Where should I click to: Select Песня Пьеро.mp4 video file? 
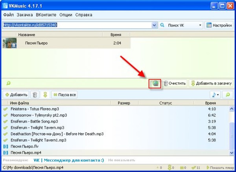click(x=116, y=153)
